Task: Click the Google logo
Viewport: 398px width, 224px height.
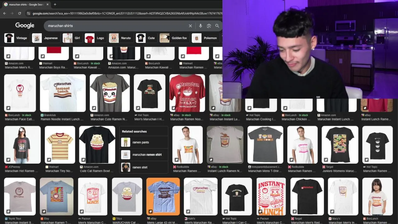Action: pyautogui.click(x=25, y=26)
